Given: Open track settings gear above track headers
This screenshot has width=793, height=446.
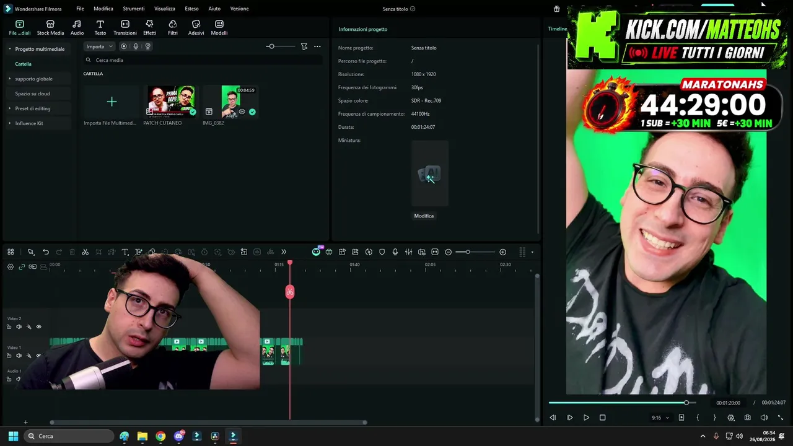Looking at the screenshot, I should coord(11,267).
